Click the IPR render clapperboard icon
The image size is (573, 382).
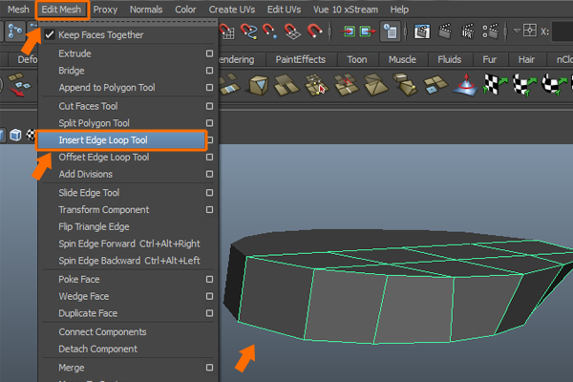(x=466, y=31)
